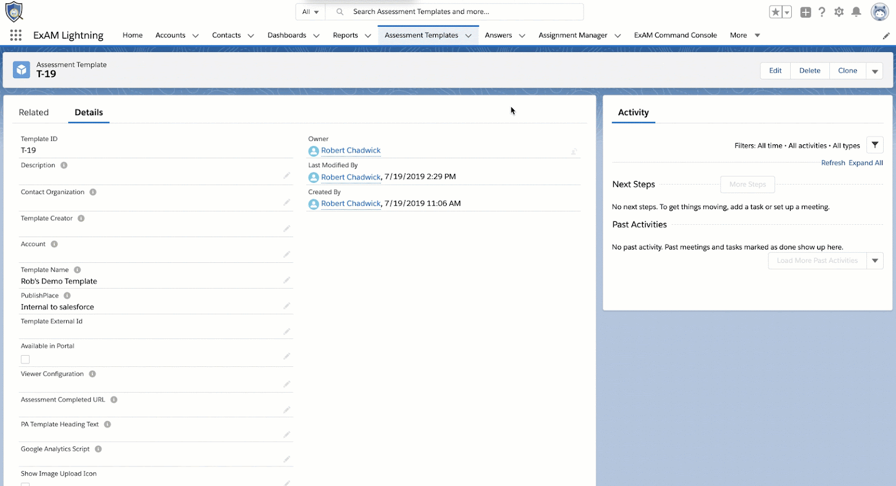This screenshot has width=896, height=486.
Task: Click the Edit button
Action: pos(775,71)
